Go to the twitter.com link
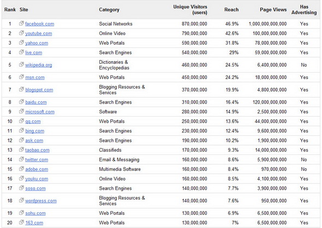The height and width of the screenshot is (228, 322). (x=37, y=159)
